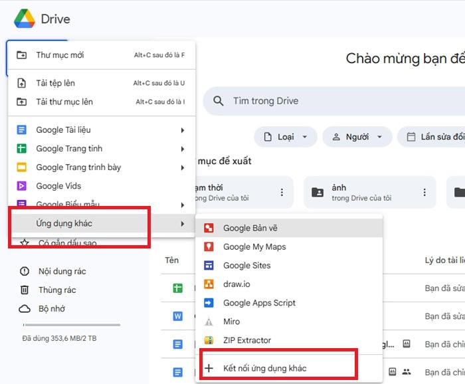
Task: Click Kết nối ứng dụng khác
Action: [x=264, y=368]
